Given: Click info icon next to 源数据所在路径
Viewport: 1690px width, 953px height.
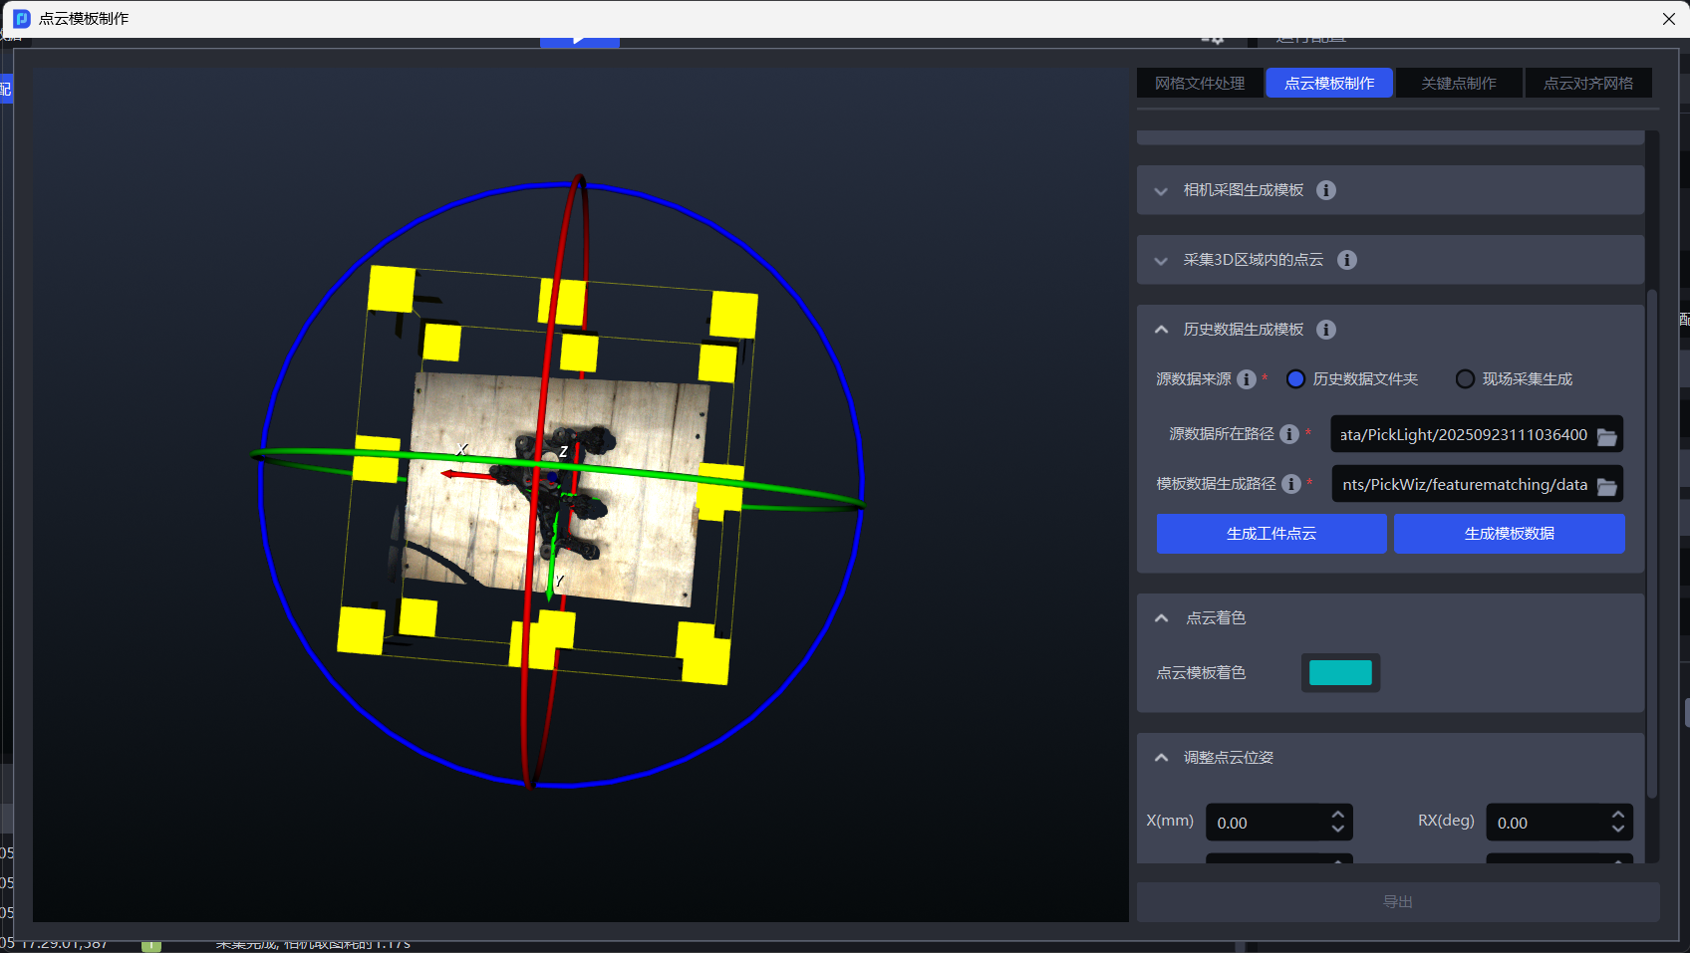Looking at the screenshot, I should pyautogui.click(x=1288, y=434).
